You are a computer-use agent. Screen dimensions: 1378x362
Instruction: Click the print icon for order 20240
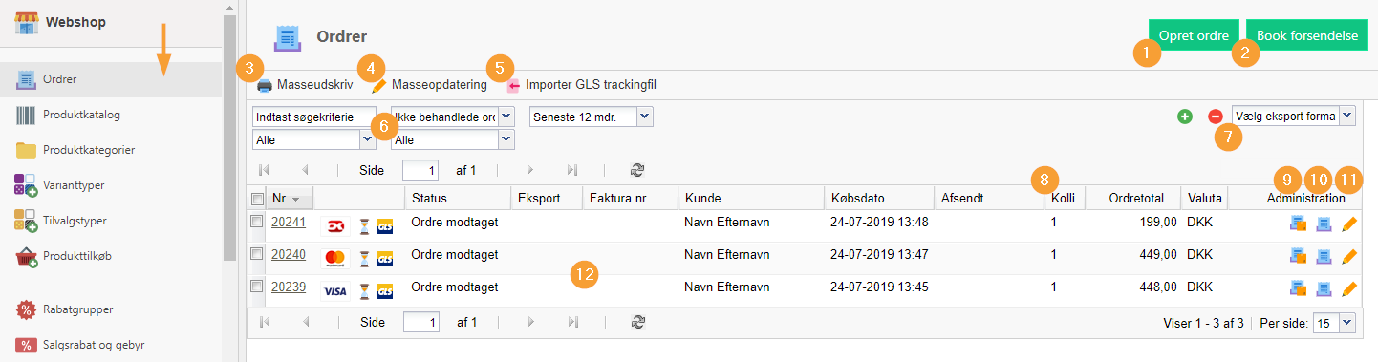click(x=1324, y=257)
